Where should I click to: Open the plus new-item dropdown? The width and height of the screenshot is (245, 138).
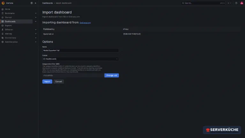coord(229,3)
